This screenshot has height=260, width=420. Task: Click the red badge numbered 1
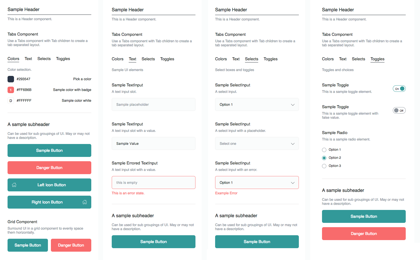[11, 90]
